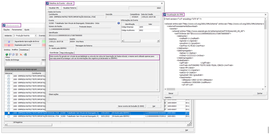Click right scroll arrow under Informações do Evento table

point(159,41)
